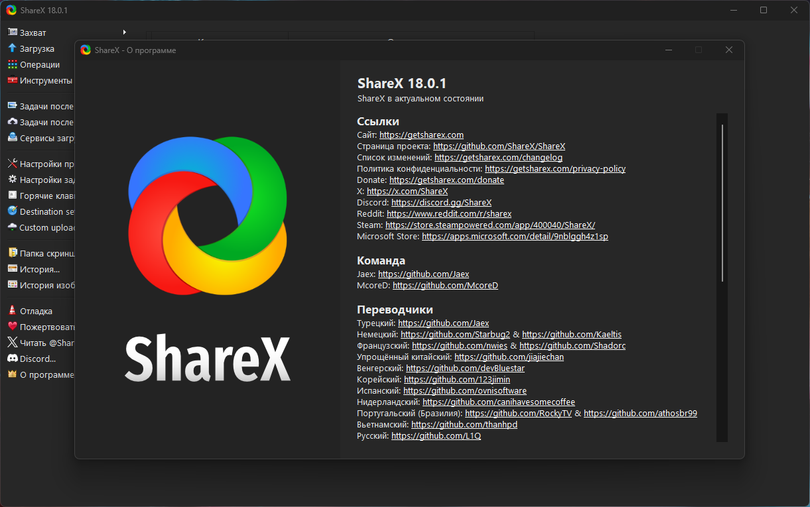Screen dimensions: 810x507
Task: Open the ovnisoftware GitHub link
Action: click(465, 390)
